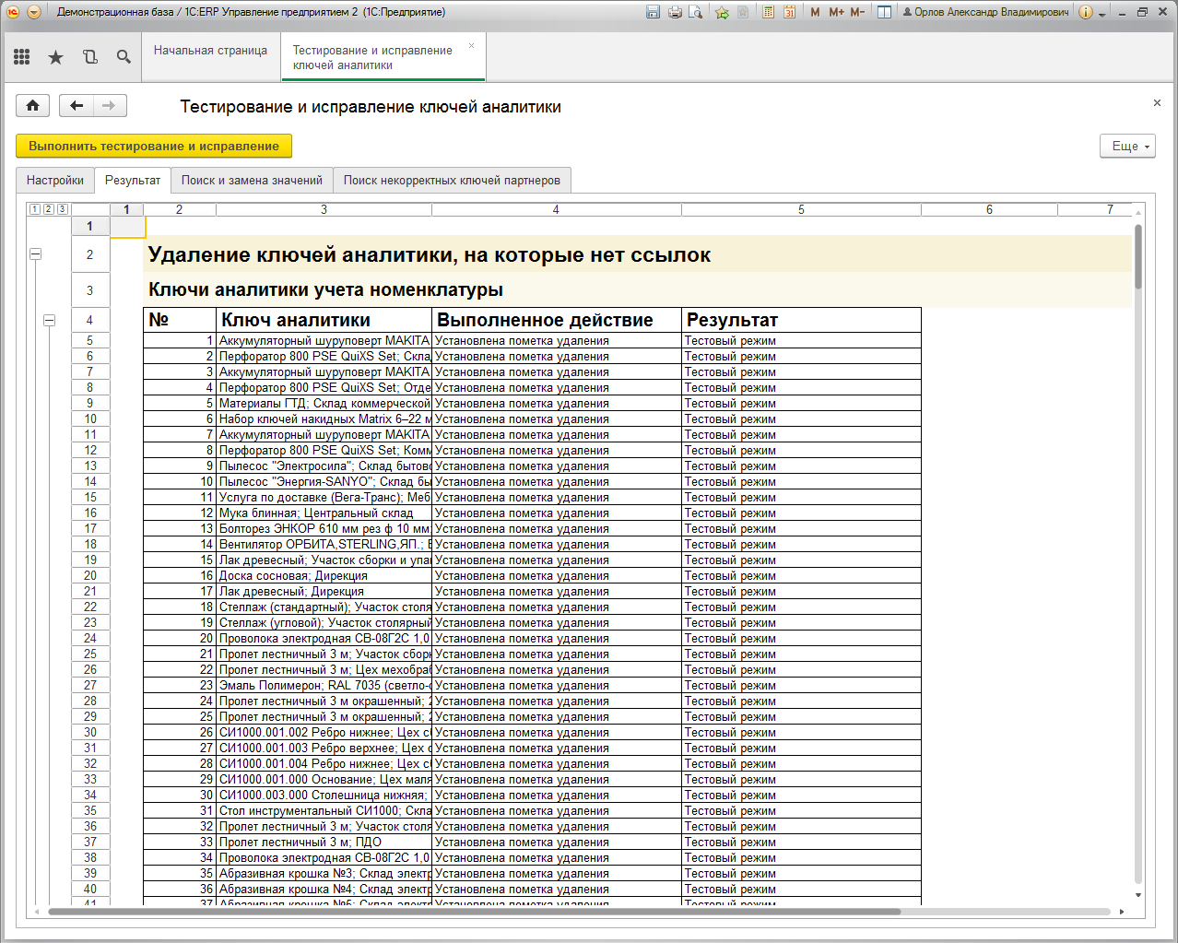Screen dimensions: 1178x943
Task: Click the scroll right arrow
Action: [1122, 912]
